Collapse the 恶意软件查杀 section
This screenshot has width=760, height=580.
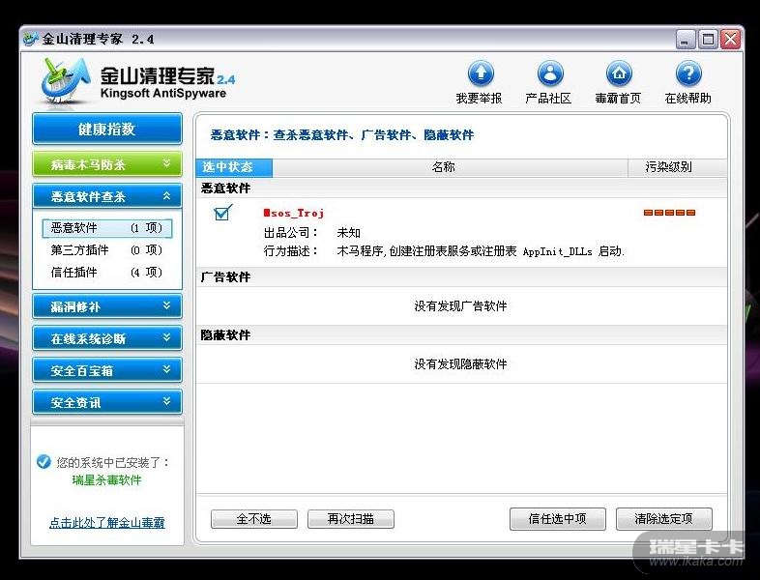point(107,196)
